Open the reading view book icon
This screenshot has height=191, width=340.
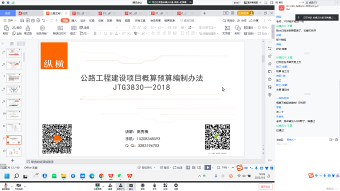pos(199,167)
